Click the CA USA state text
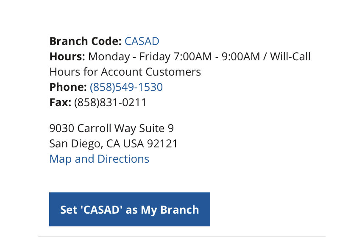 [x=125, y=144]
